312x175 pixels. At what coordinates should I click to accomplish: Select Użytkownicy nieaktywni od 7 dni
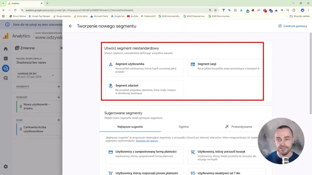point(227,172)
